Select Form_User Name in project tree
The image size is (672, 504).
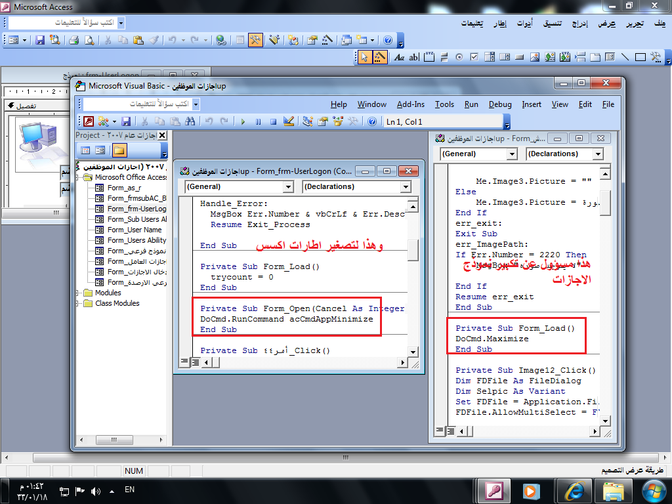click(x=129, y=230)
